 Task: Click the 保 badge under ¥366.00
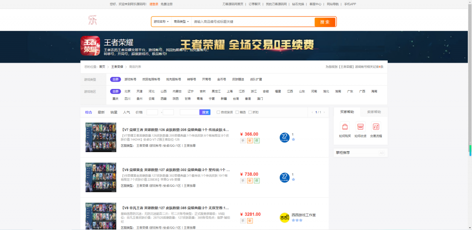[x=257, y=141]
